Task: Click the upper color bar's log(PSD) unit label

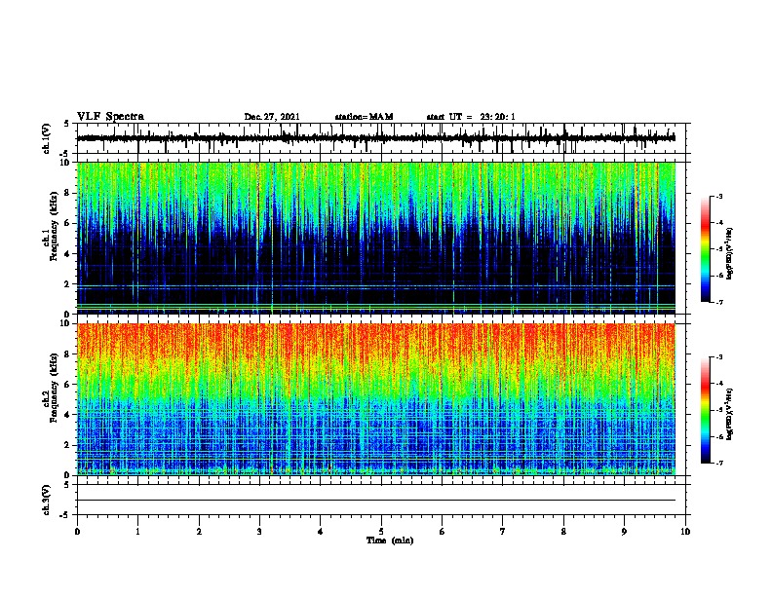Action: 729,253
